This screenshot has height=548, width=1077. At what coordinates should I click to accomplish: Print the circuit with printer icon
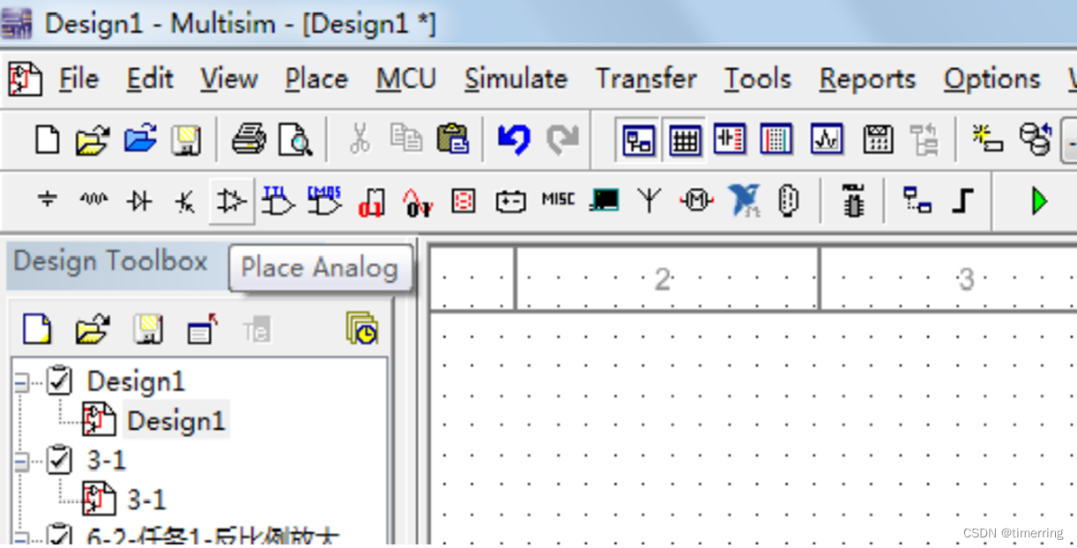(x=249, y=139)
